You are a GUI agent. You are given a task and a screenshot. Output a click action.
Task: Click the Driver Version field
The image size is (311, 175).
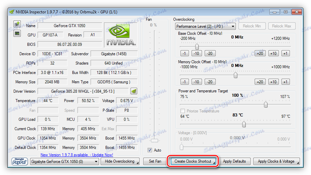[x=83, y=91]
